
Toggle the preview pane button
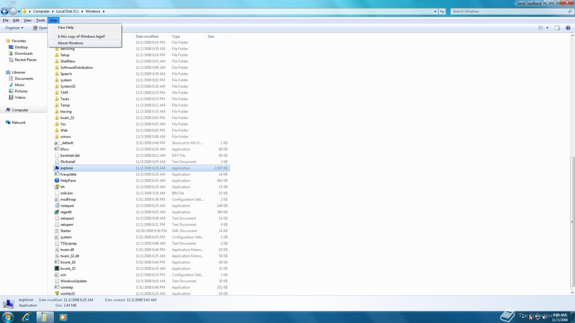click(557, 28)
